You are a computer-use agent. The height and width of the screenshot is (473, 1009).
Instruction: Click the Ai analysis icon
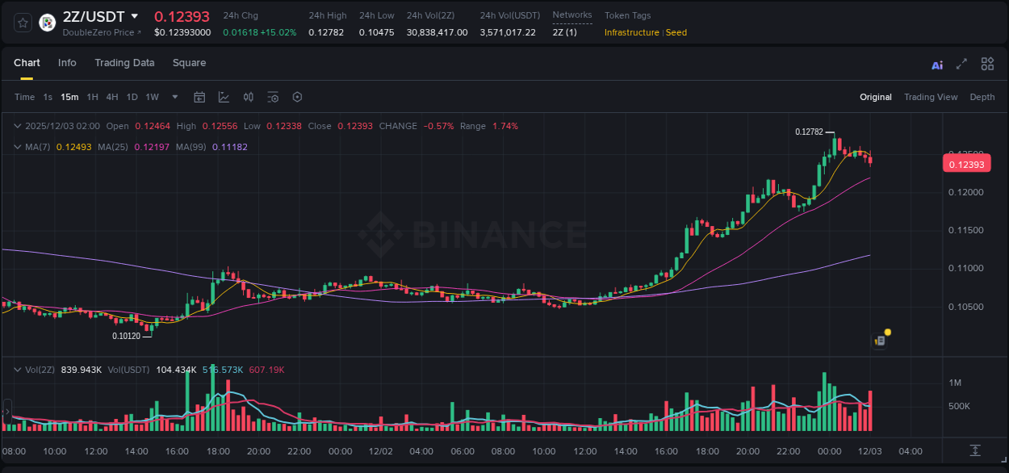tap(937, 65)
